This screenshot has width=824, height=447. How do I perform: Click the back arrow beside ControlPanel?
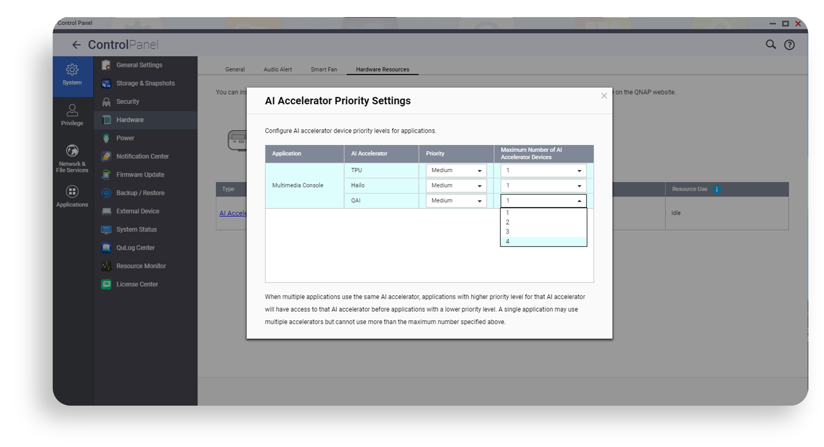point(76,45)
